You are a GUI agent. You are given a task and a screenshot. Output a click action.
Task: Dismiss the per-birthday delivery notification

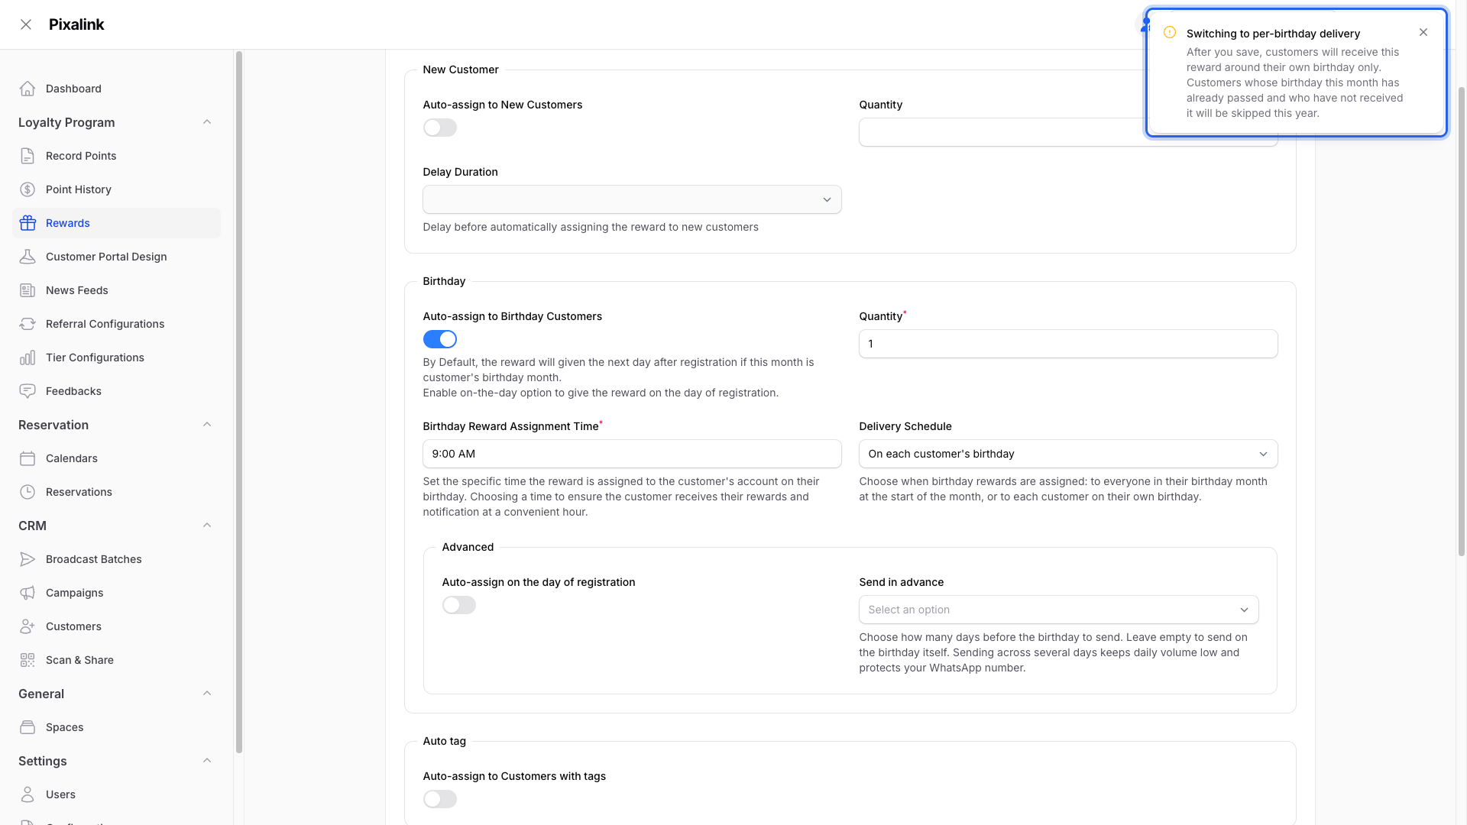pyautogui.click(x=1423, y=32)
